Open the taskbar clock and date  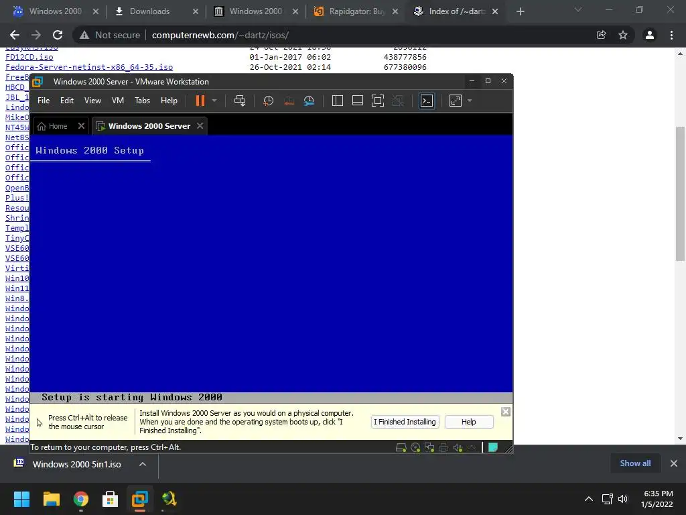coord(658,499)
